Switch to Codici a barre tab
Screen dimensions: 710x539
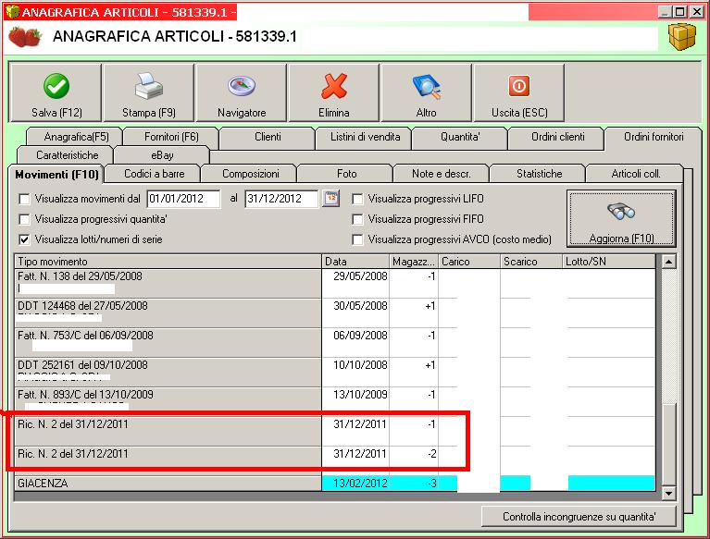pyautogui.click(x=154, y=174)
